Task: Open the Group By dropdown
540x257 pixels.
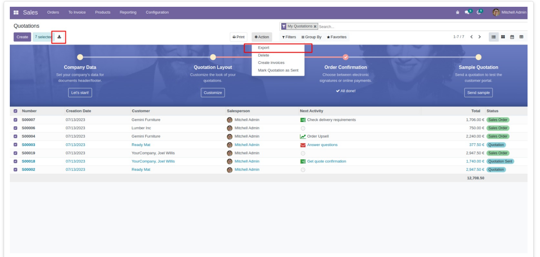Action: pos(311,37)
